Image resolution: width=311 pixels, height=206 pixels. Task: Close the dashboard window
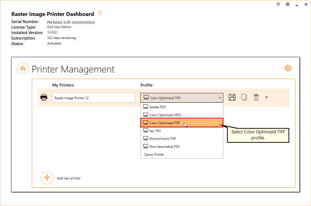[306, 4]
